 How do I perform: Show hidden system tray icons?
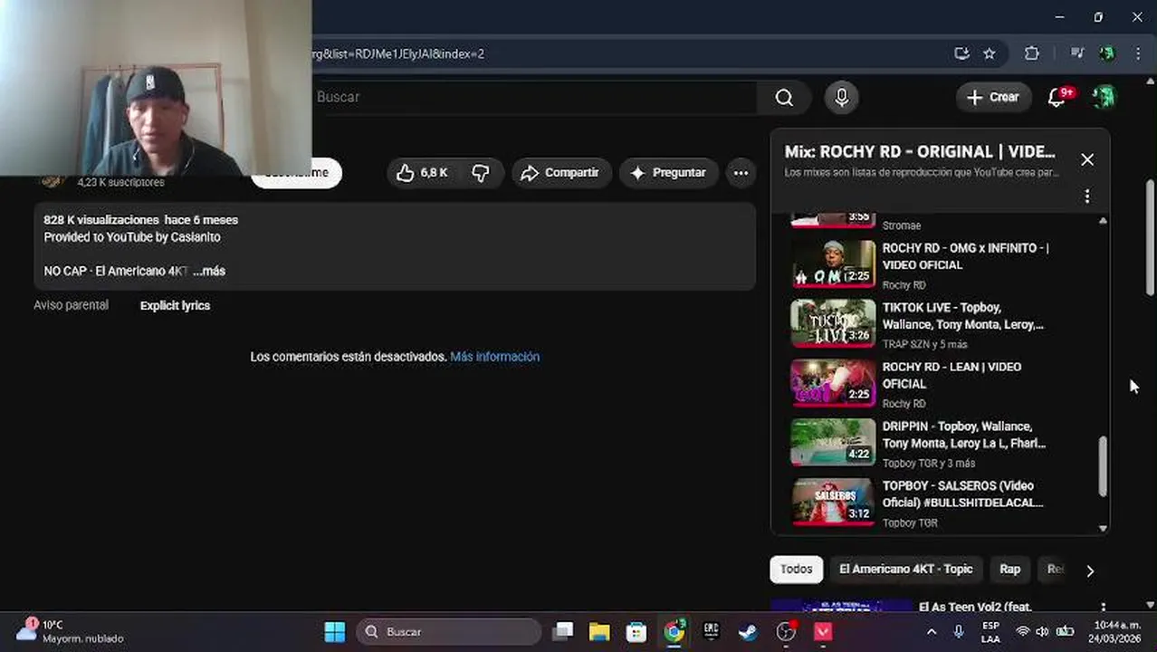click(932, 631)
